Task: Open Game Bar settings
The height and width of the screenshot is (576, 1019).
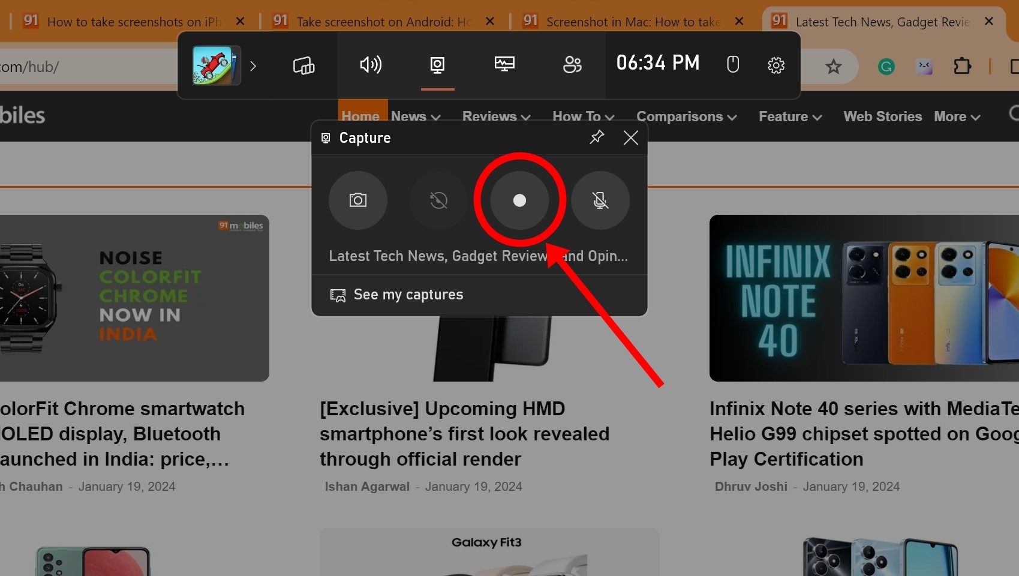Action: 775,65
